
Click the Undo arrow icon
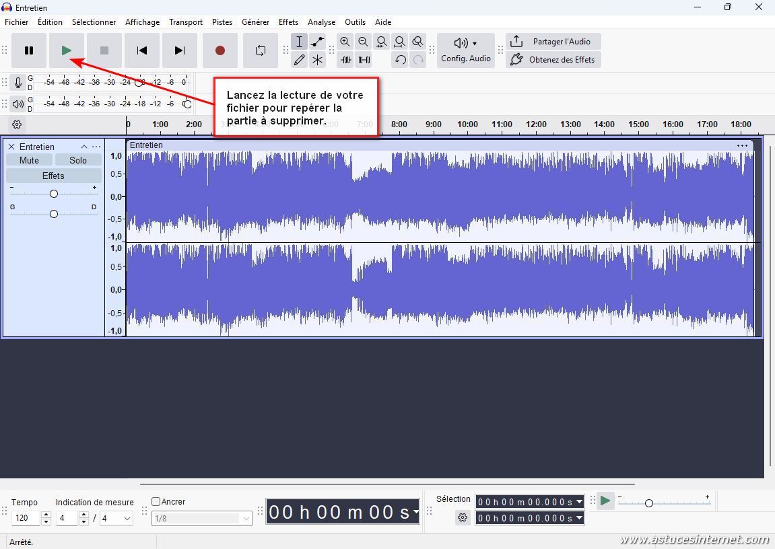coord(400,60)
